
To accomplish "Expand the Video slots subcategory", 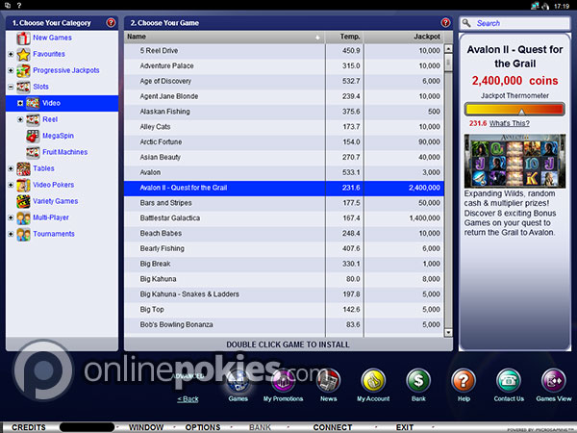I will [20, 103].
